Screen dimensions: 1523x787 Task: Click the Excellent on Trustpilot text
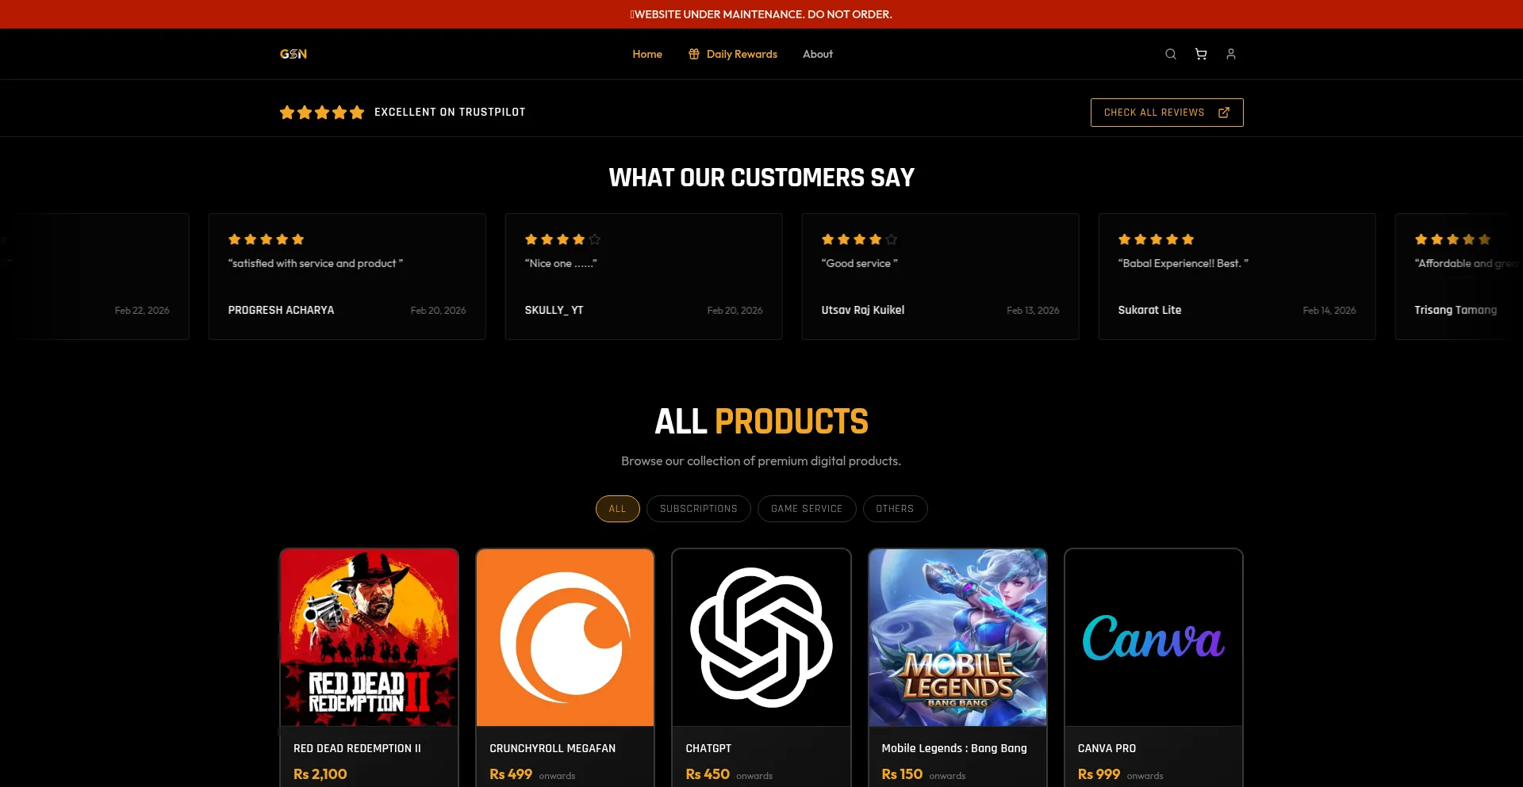tap(450, 113)
